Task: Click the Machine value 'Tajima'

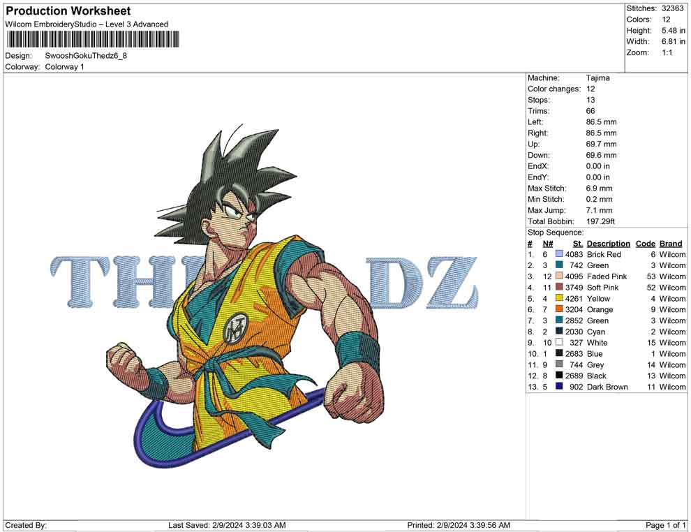Action: click(597, 78)
